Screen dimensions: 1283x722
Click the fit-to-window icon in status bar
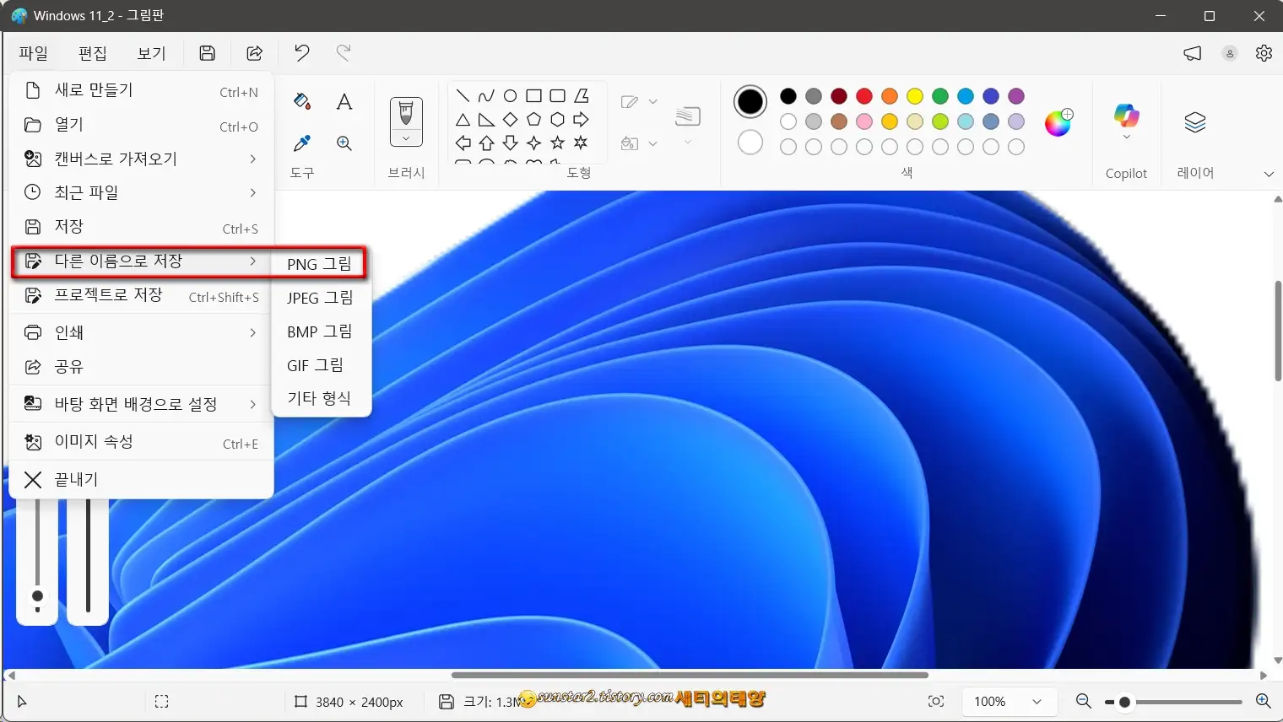pyautogui.click(x=935, y=701)
